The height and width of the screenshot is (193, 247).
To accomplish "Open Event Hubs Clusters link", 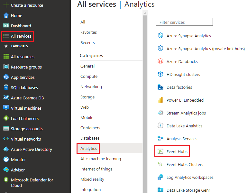I will pyautogui.click(x=185, y=164).
